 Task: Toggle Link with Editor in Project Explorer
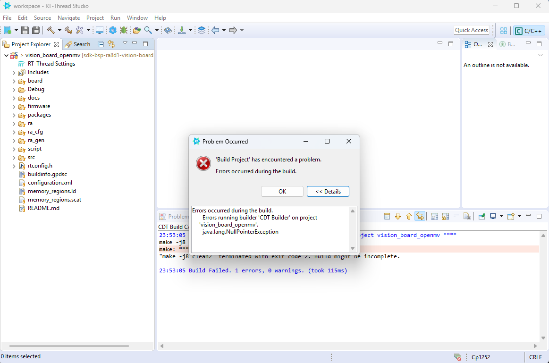[111, 44]
